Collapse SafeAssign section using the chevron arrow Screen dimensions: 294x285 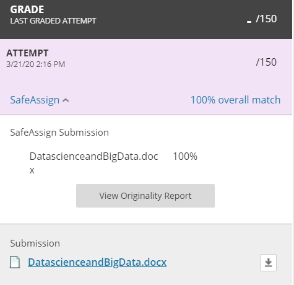(x=66, y=100)
